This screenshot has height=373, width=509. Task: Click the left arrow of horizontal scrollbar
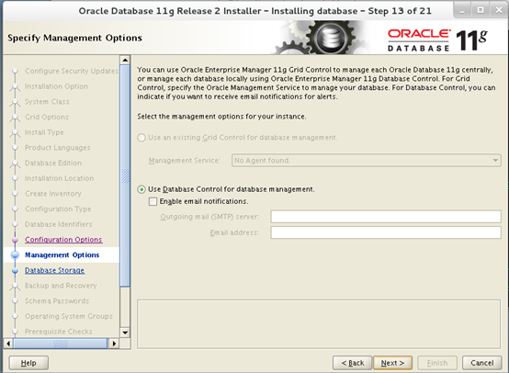[x=8, y=344]
